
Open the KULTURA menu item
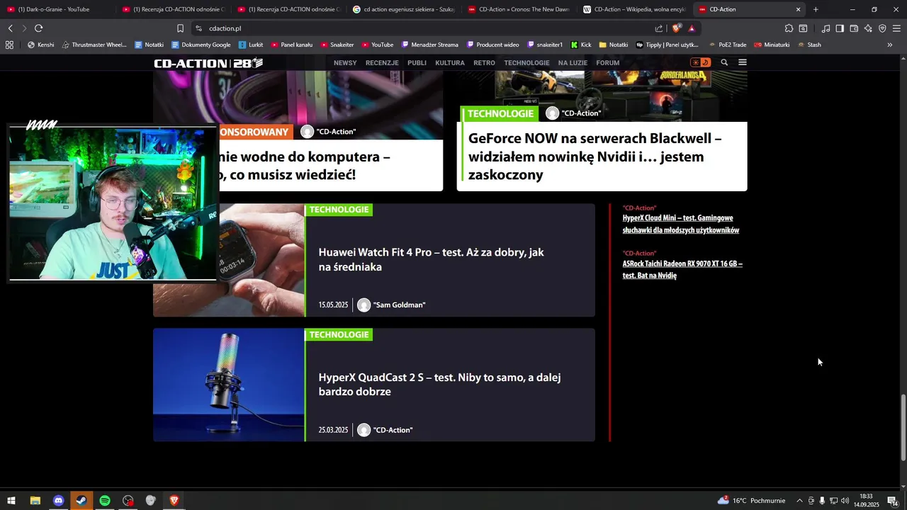(x=450, y=62)
